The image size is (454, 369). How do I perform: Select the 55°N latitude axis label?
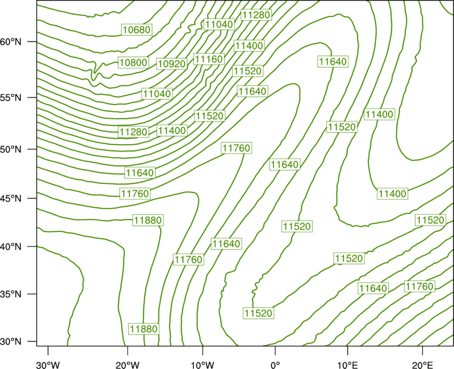11,98
